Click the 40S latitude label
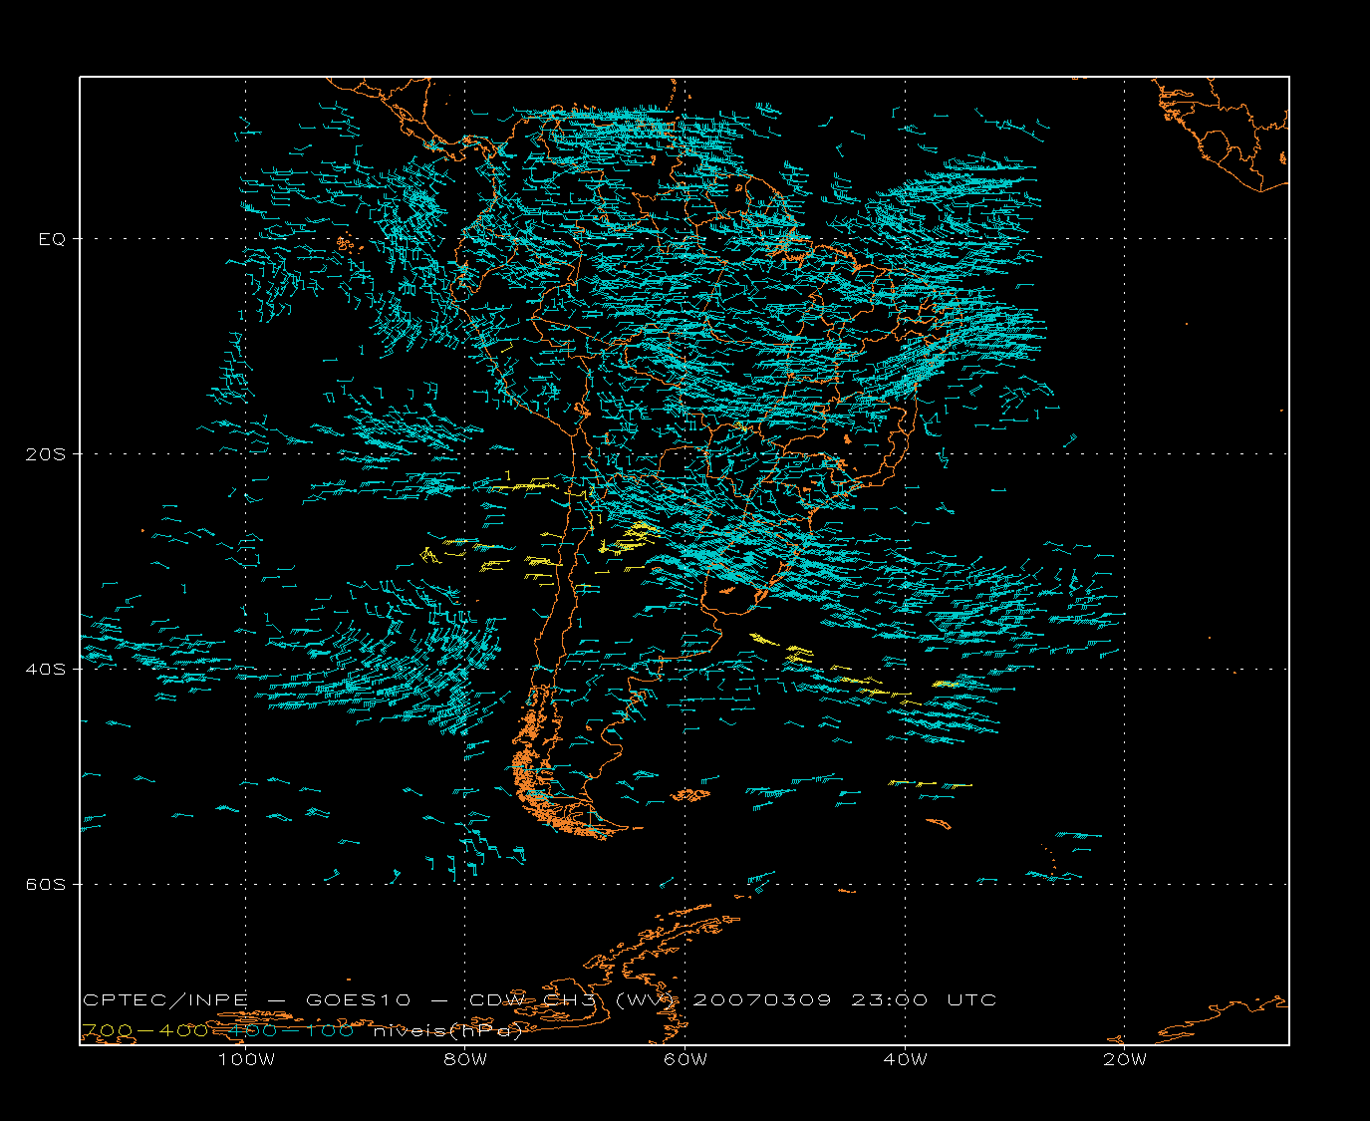 45,670
